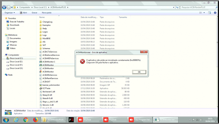Screen dimensions: 219x124
Task: Sort files by the Nome column header
Action: 42,17
